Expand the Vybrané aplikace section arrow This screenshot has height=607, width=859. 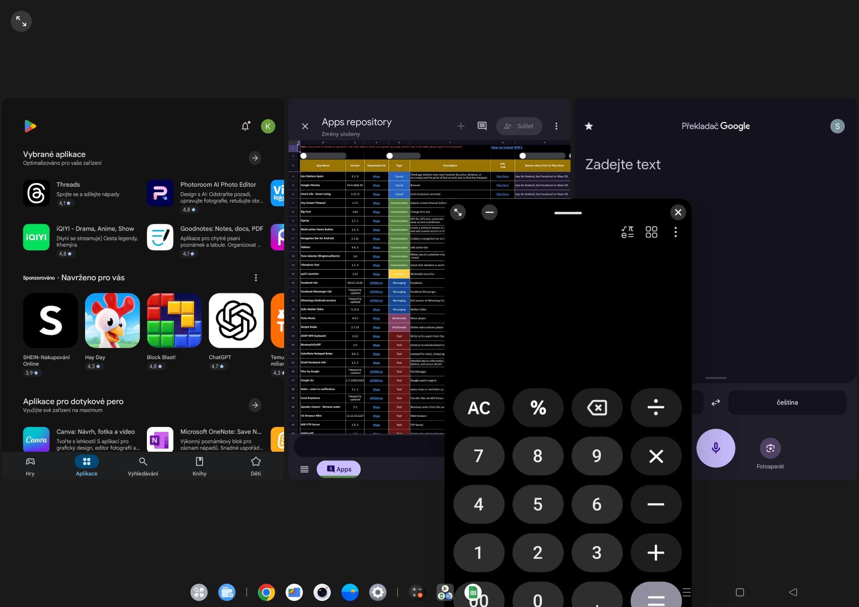(x=255, y=158)
